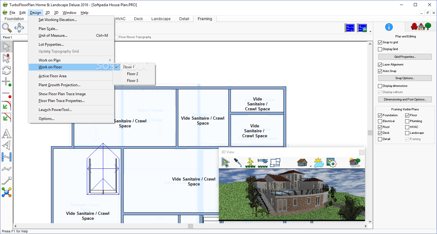Click the 3D house render preview

pos(292,194)
